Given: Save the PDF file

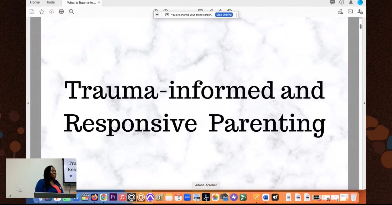Looking at the screenshot, I should coord(32,11).
